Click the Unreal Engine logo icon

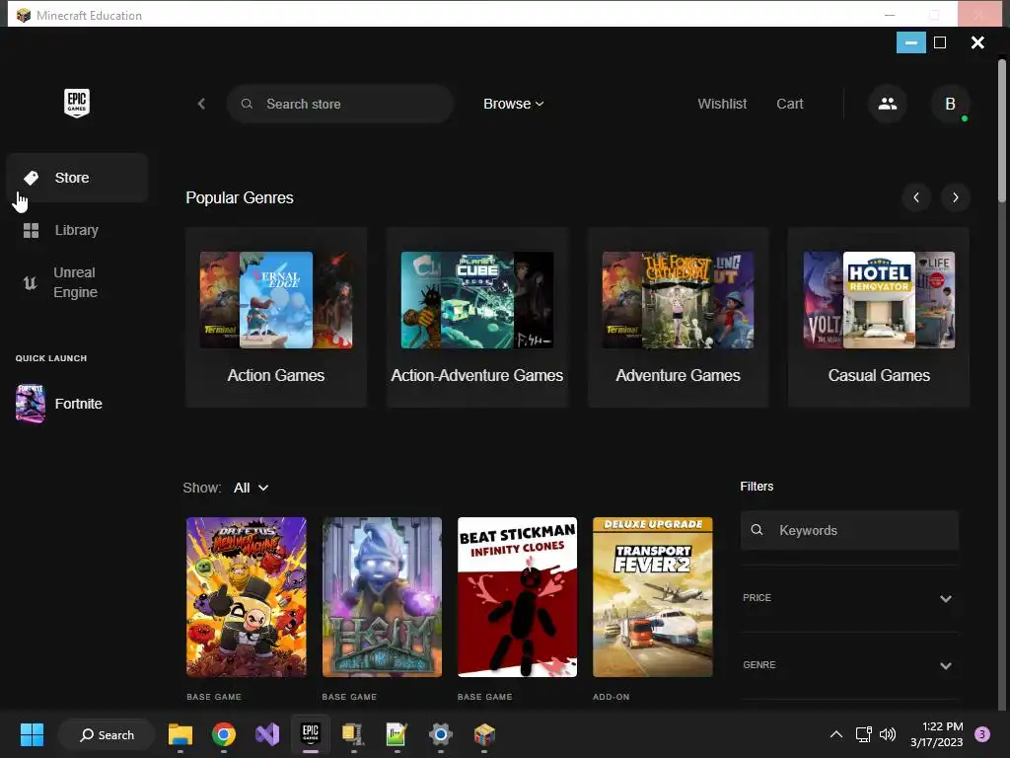click(x=31, y=282)
